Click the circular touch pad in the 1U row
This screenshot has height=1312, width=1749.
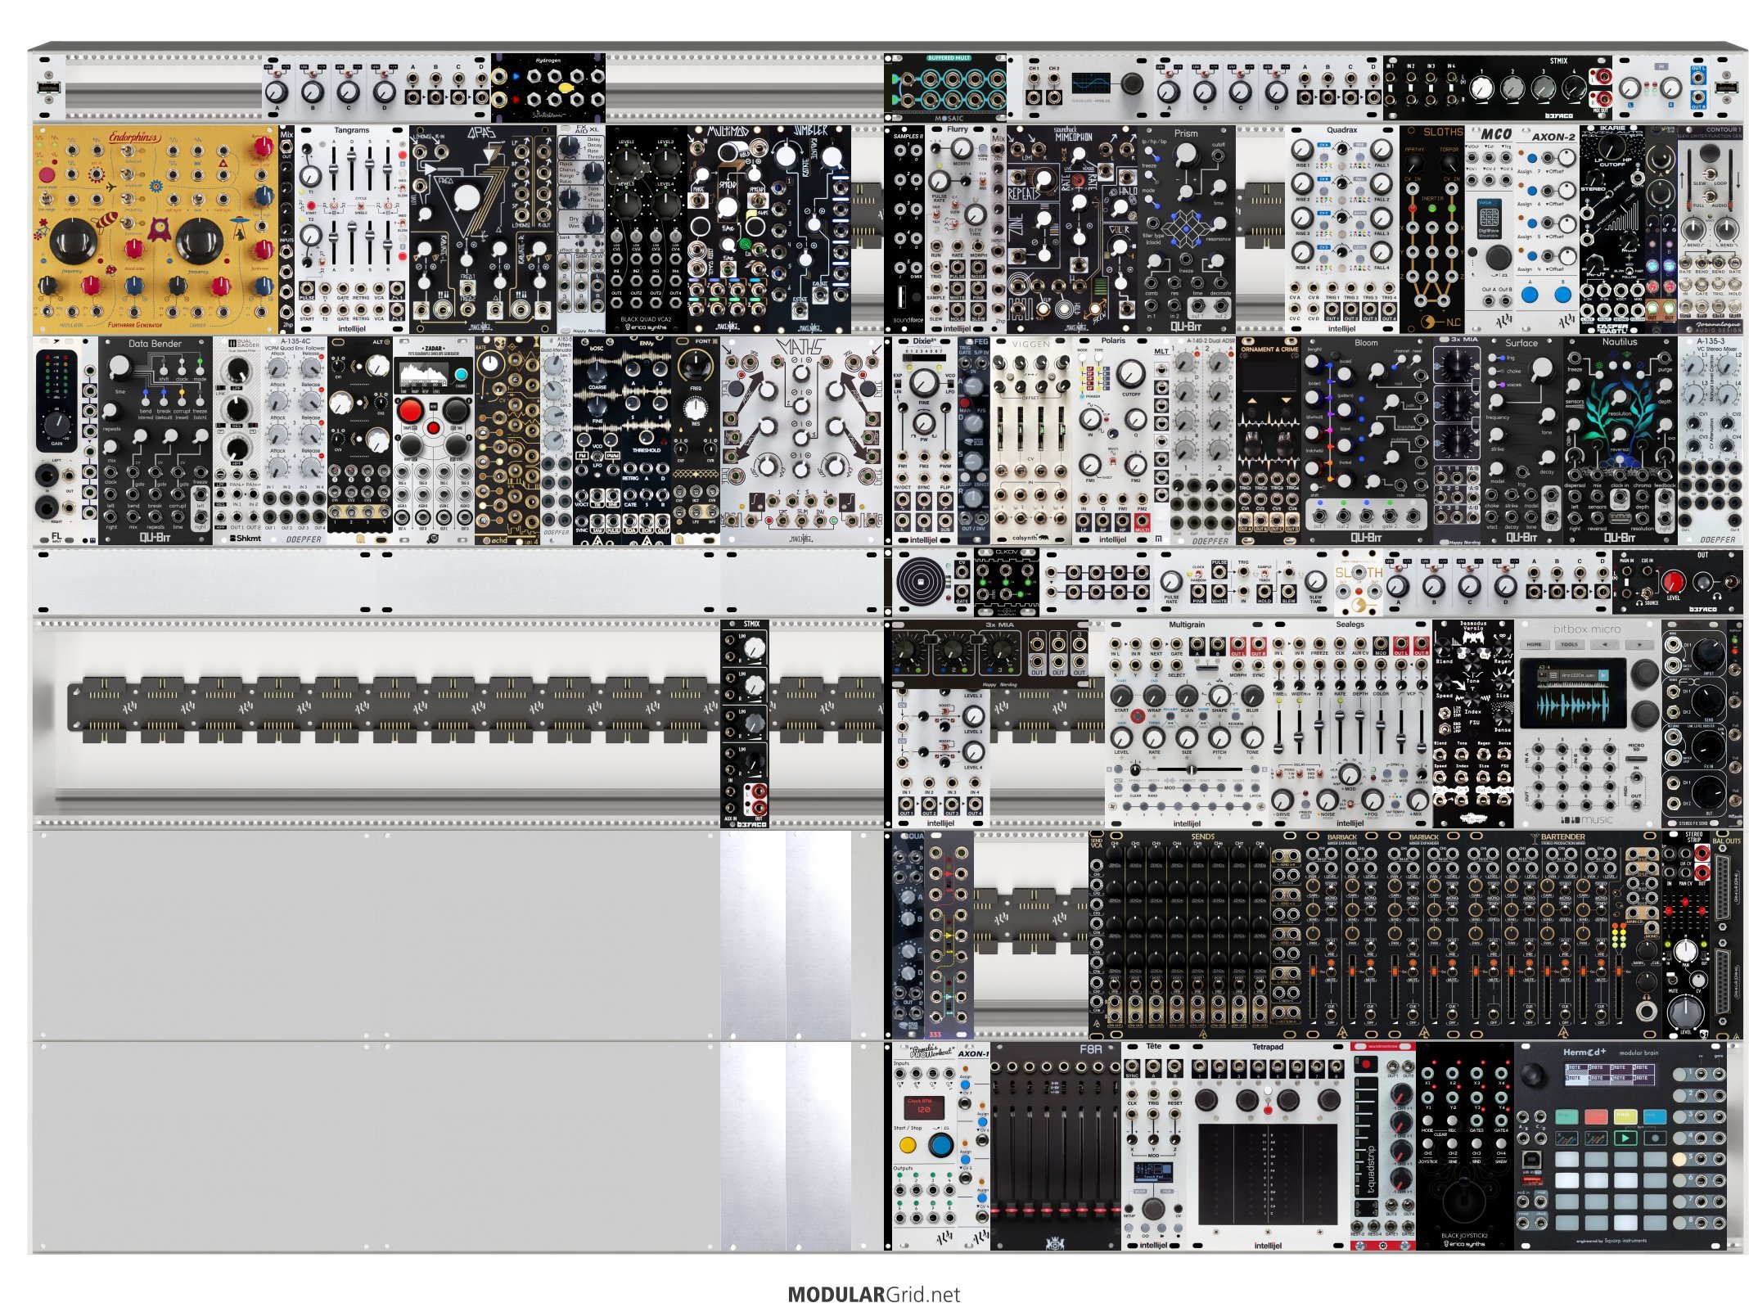pyautogui.click(x=921, y=581)
